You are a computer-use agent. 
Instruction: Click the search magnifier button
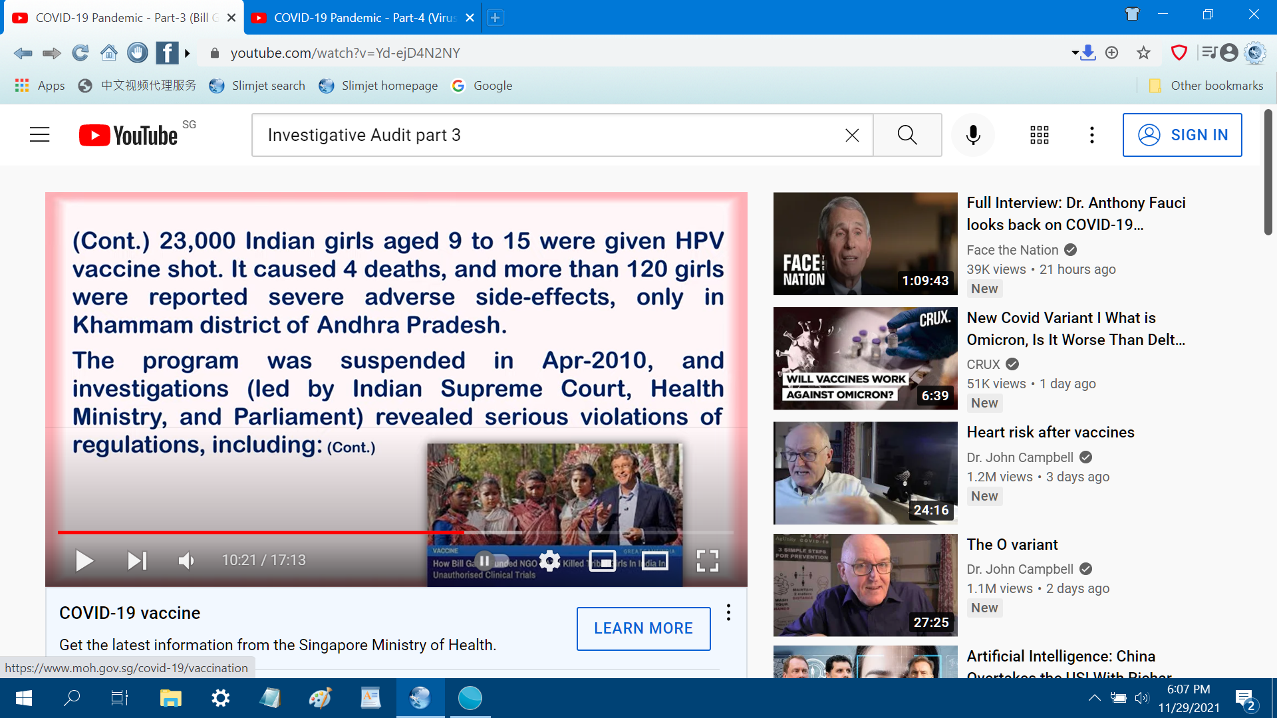click(x=907, y=135)
